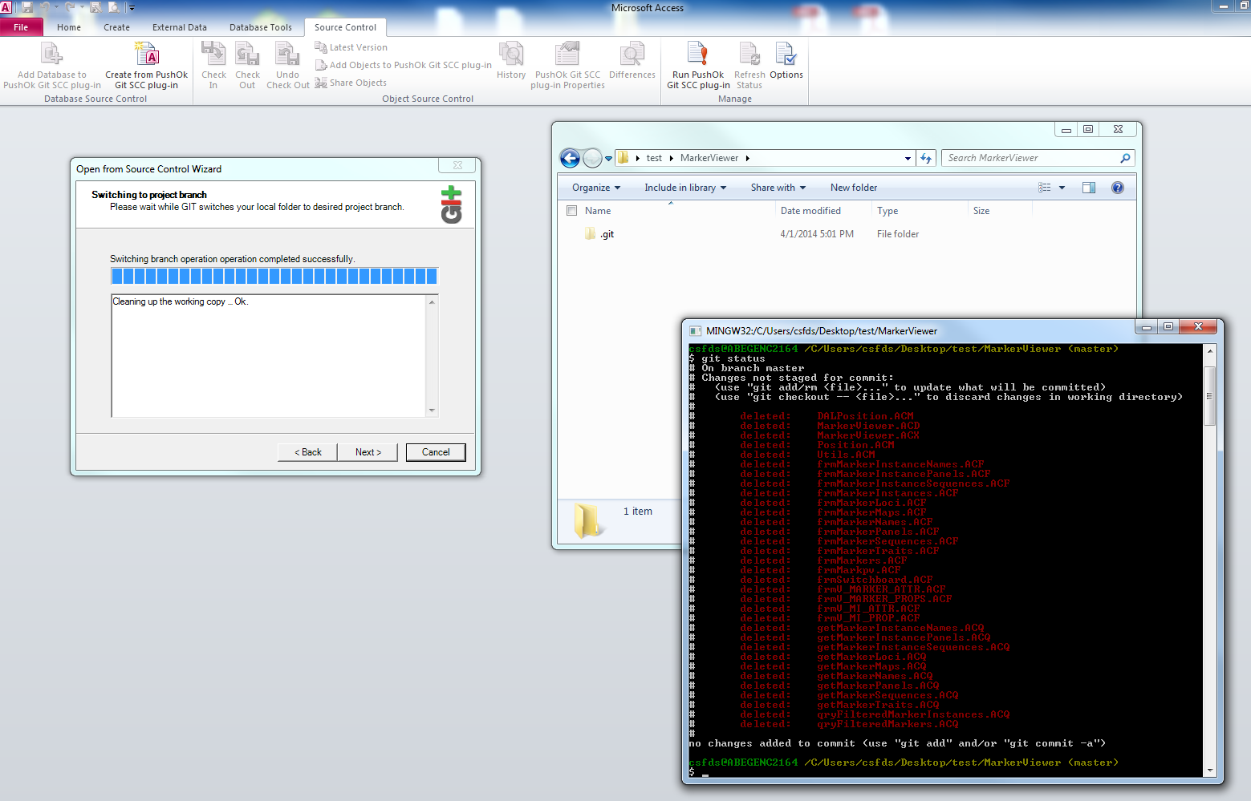Expand the Share with menu
1251x801 pixels.
coord(778,188)
